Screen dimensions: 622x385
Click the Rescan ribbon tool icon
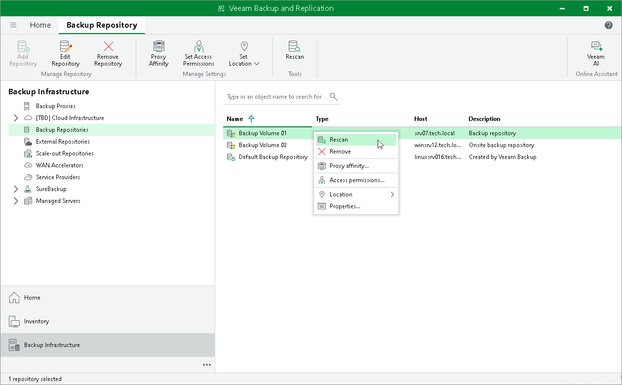(295, 47)
